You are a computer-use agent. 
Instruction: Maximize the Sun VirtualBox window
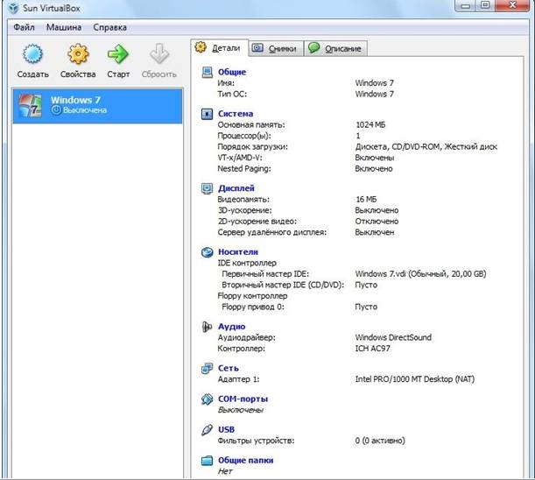tap(485, 5)
